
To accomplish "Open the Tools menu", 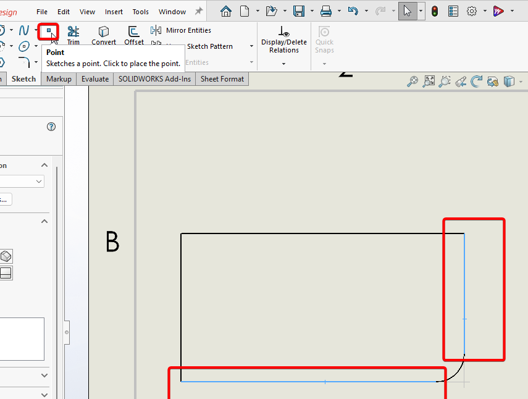I will pos(140,12).
